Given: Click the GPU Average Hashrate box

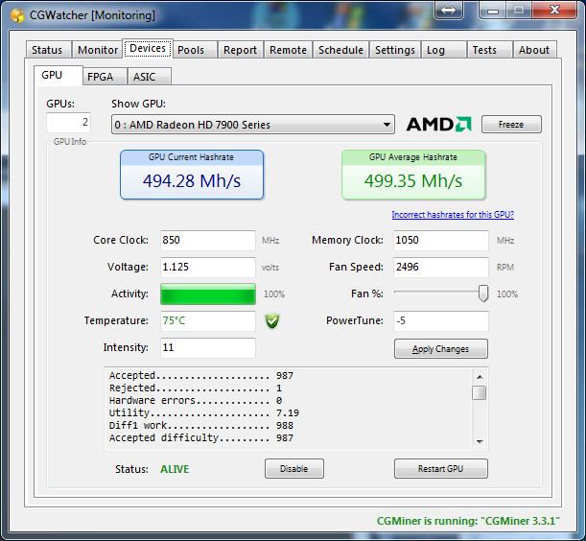Looking at the screenshot, I should [413, 175].
